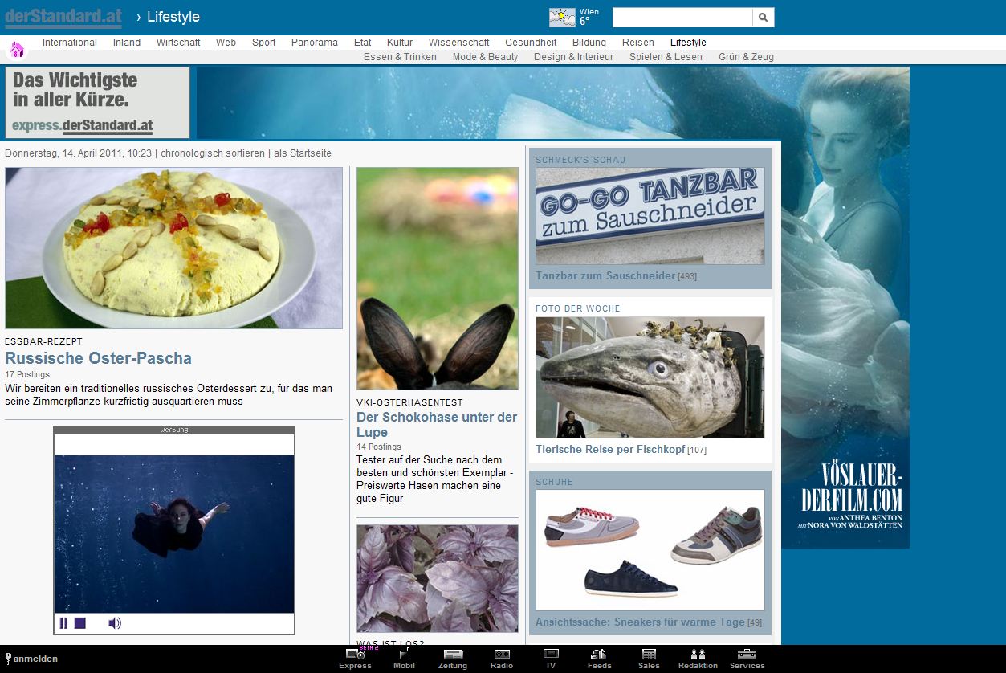The image size is (1006, 673).
Task: Open Zeitung in the bottom bar
Action: point(453,659)
